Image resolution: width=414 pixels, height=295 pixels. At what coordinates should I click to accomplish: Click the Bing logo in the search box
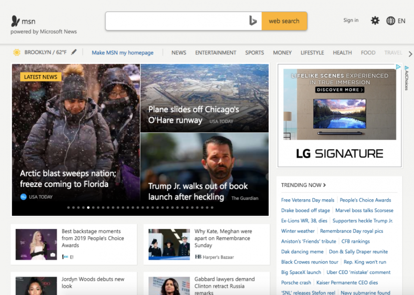pos(253,21)
